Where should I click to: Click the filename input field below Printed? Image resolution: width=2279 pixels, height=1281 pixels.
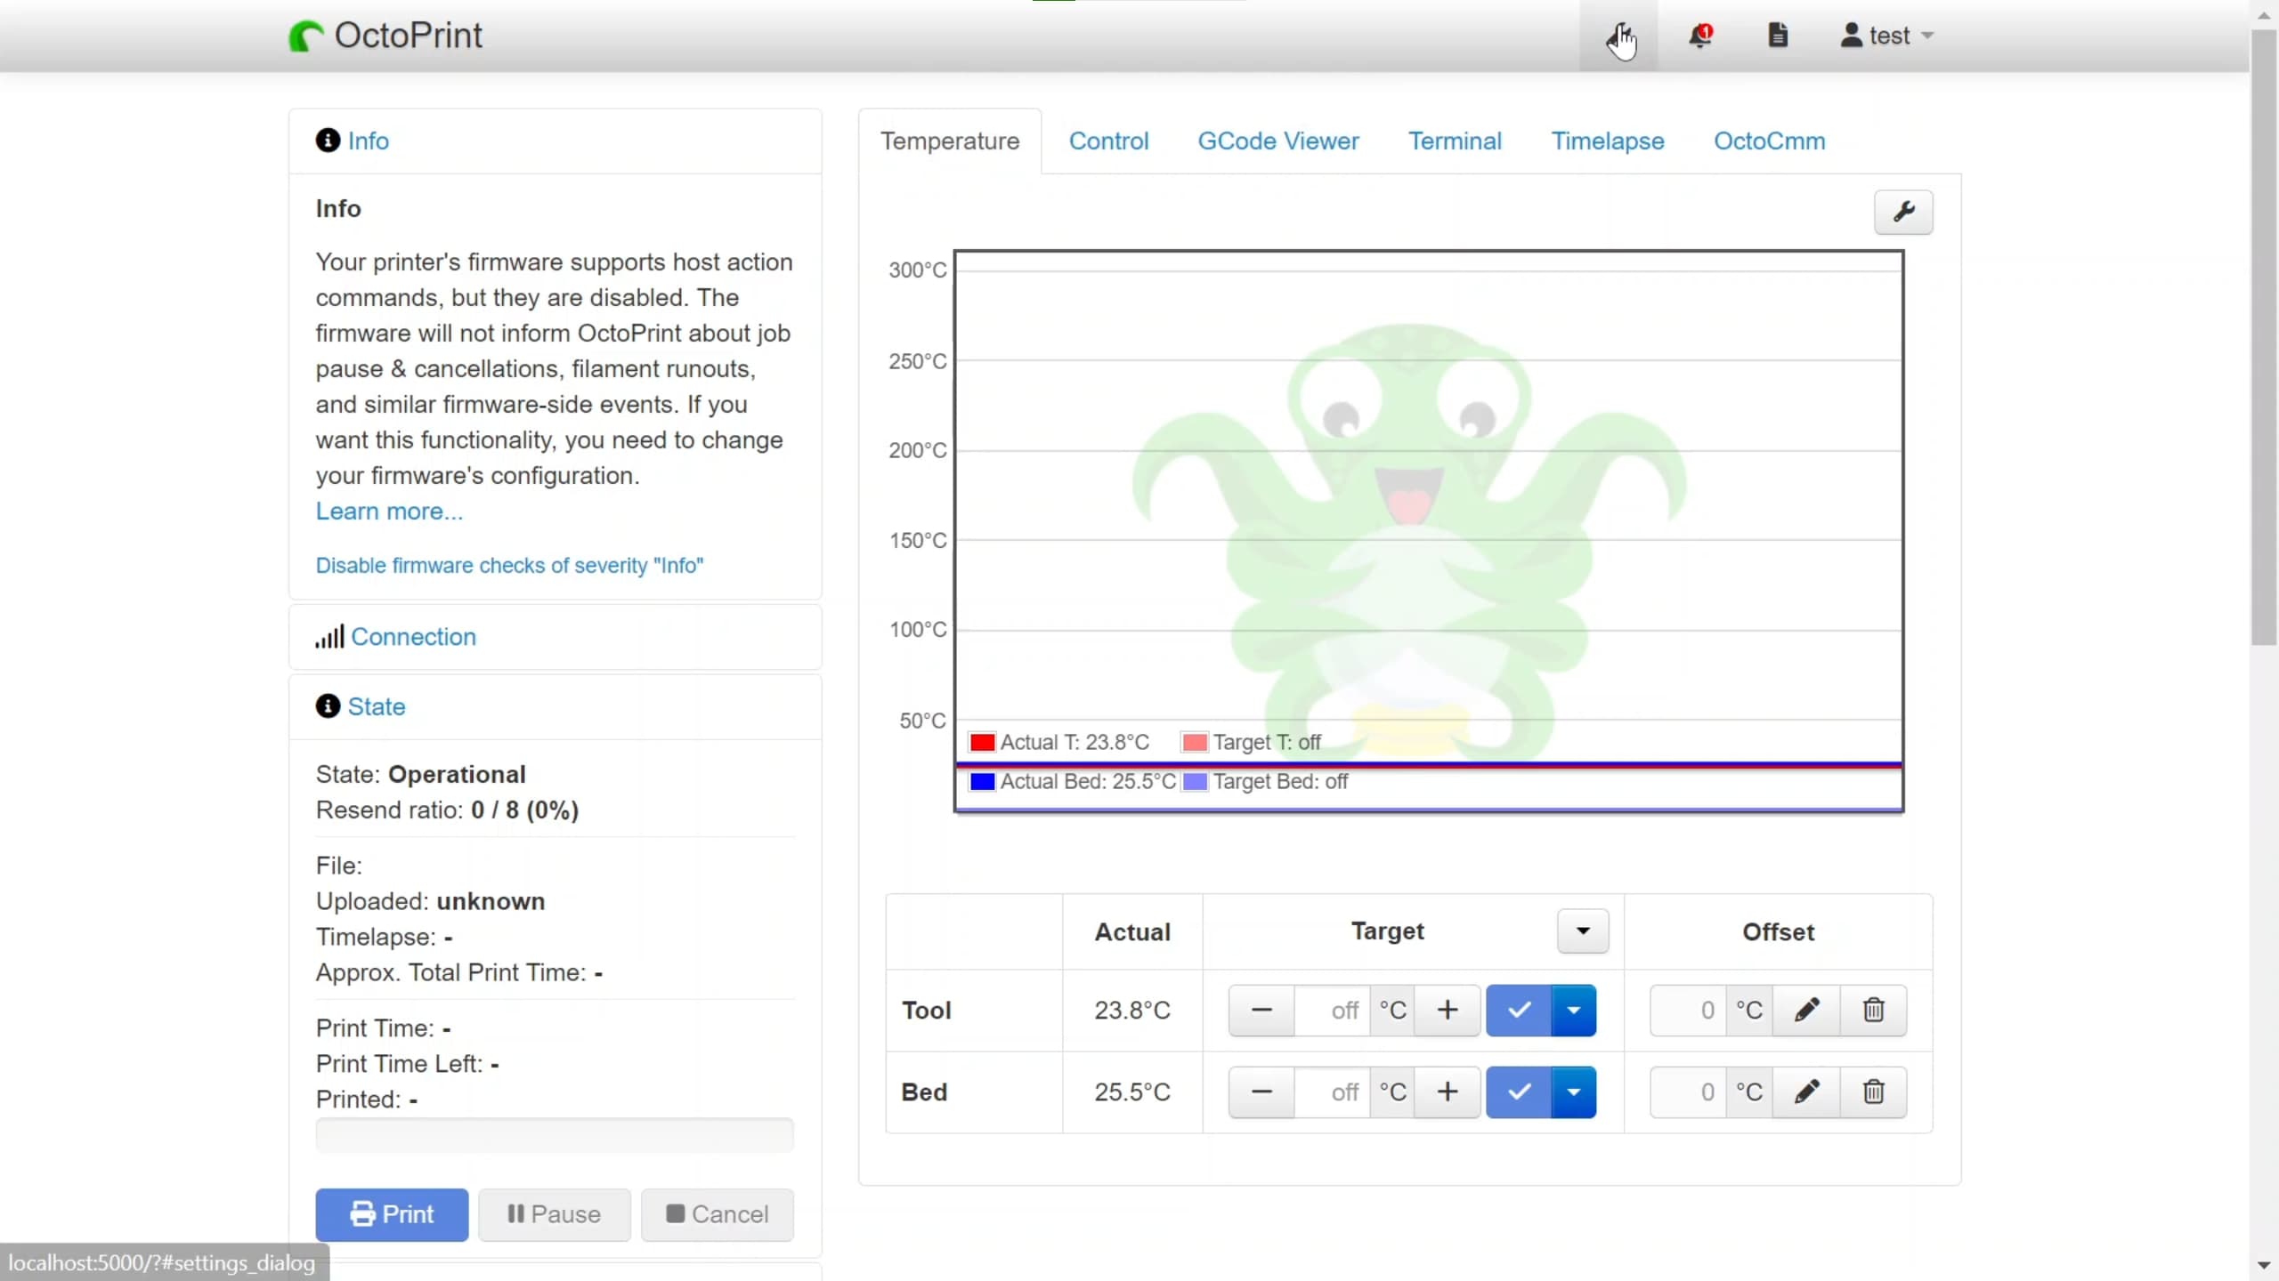[x=553, y=1134]
